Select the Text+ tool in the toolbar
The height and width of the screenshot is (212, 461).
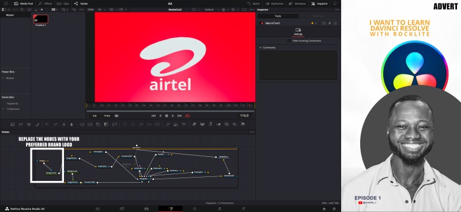point(29,124)
